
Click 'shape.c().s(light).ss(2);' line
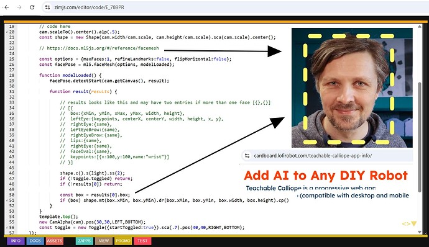(92, 173)
